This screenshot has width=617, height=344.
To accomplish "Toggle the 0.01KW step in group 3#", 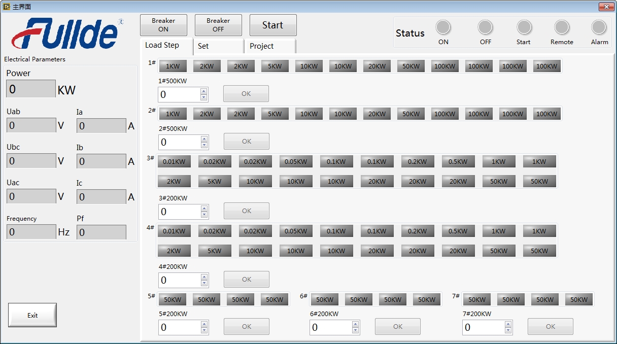I will point(174,162).
